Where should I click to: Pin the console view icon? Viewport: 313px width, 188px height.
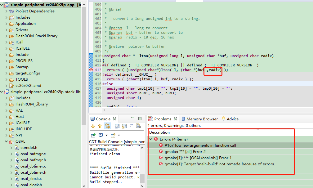[x=93, y=135]
